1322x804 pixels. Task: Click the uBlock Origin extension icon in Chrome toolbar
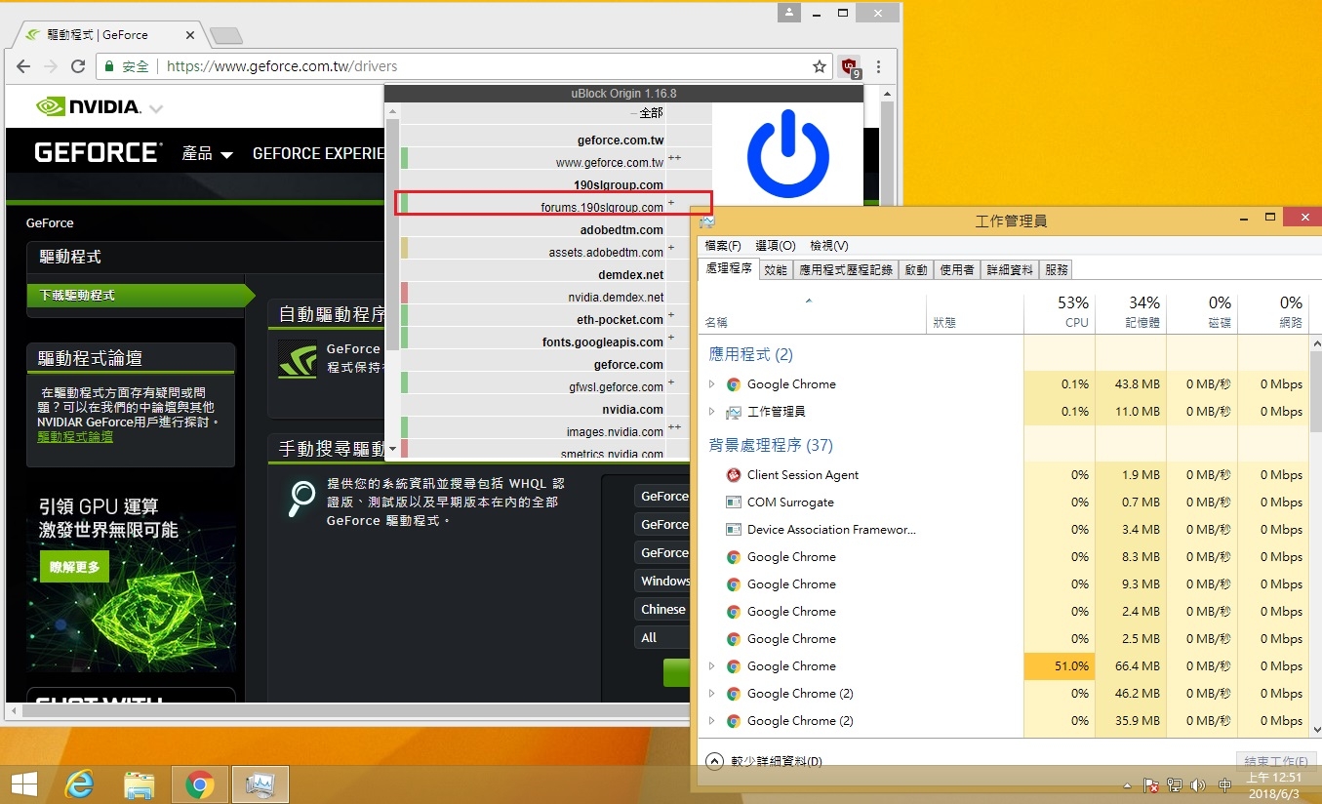(x=850, y=67)
